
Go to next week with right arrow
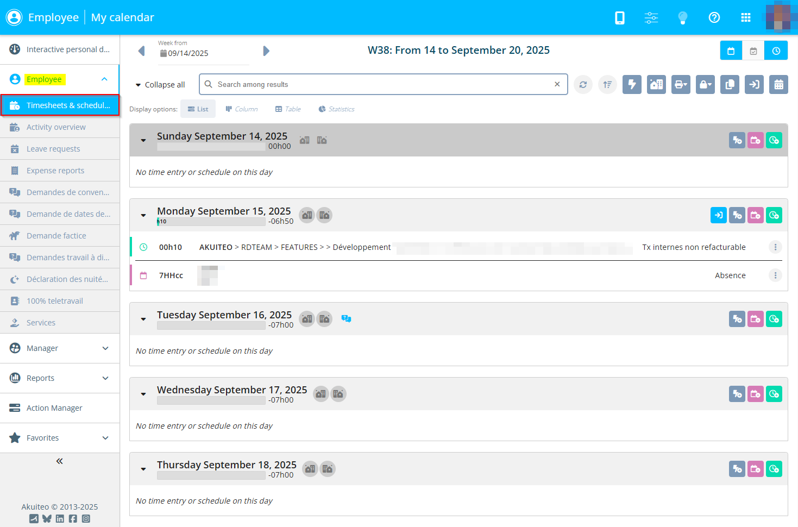(266, 51)
